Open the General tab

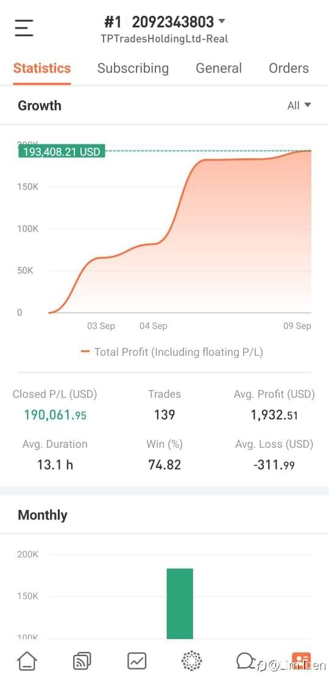point(219,68)
